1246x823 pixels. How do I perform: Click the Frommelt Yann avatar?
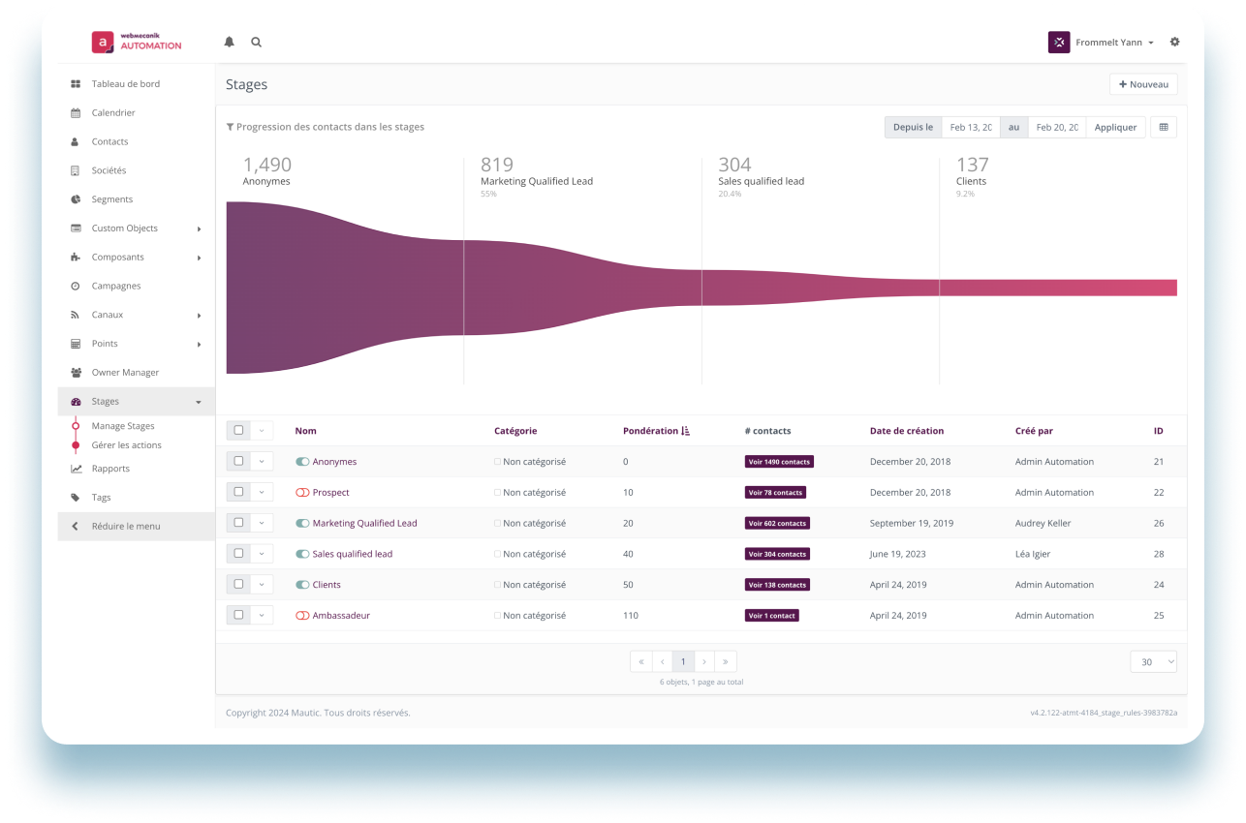[1059, 43]
